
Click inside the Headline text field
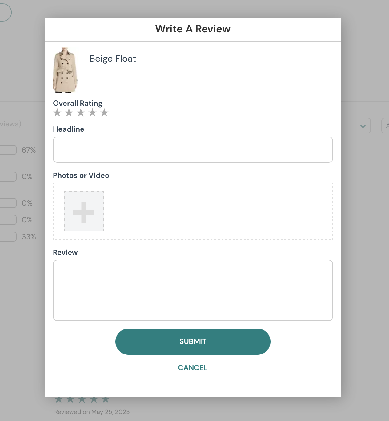pos(193,149)
